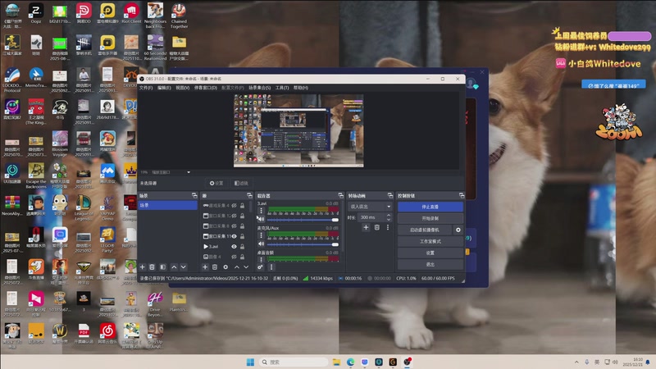This screenshot has height=369, width=656.
Task: Open the 停靠窗口(D) menu
Action: click(206, 88)
